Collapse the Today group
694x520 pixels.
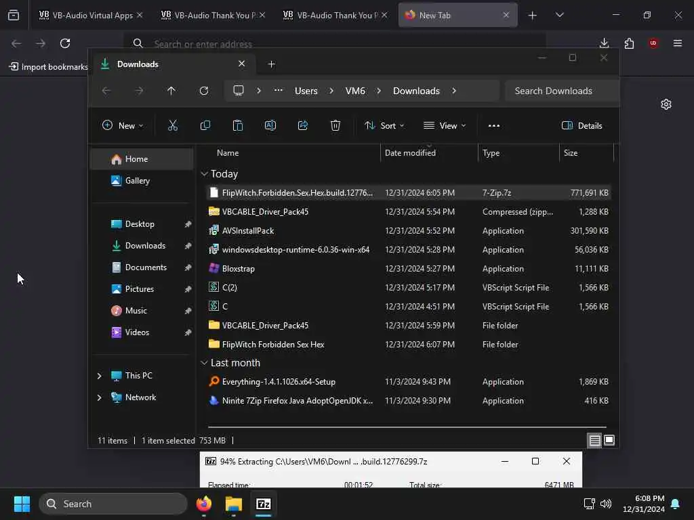point(204,174)
